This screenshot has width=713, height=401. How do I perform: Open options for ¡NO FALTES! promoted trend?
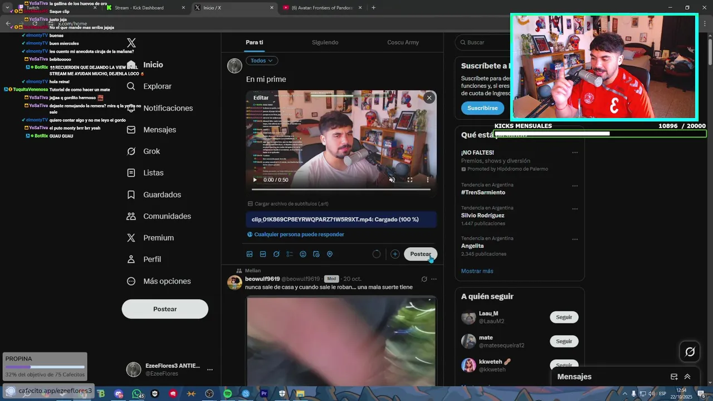(575, 153)
